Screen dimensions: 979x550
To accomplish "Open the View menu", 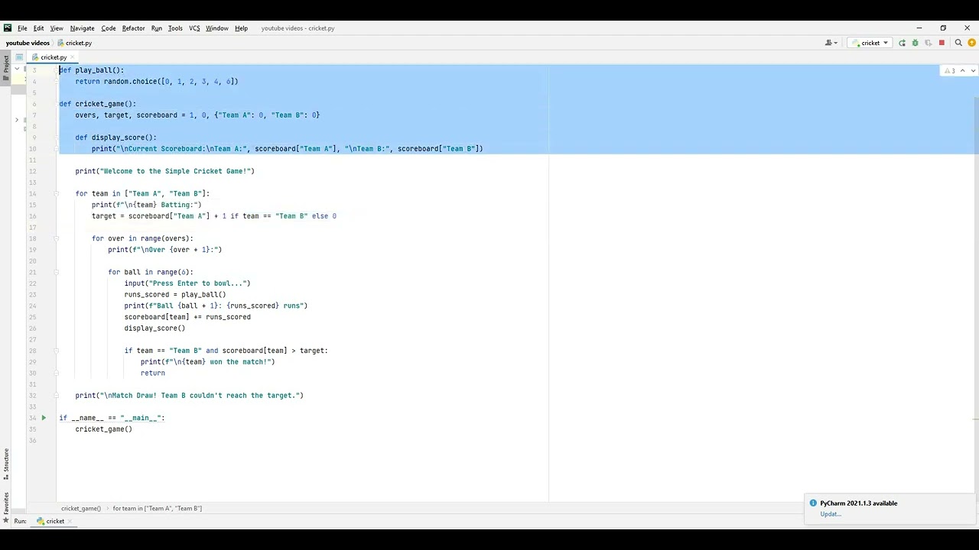I will (57, 28).
